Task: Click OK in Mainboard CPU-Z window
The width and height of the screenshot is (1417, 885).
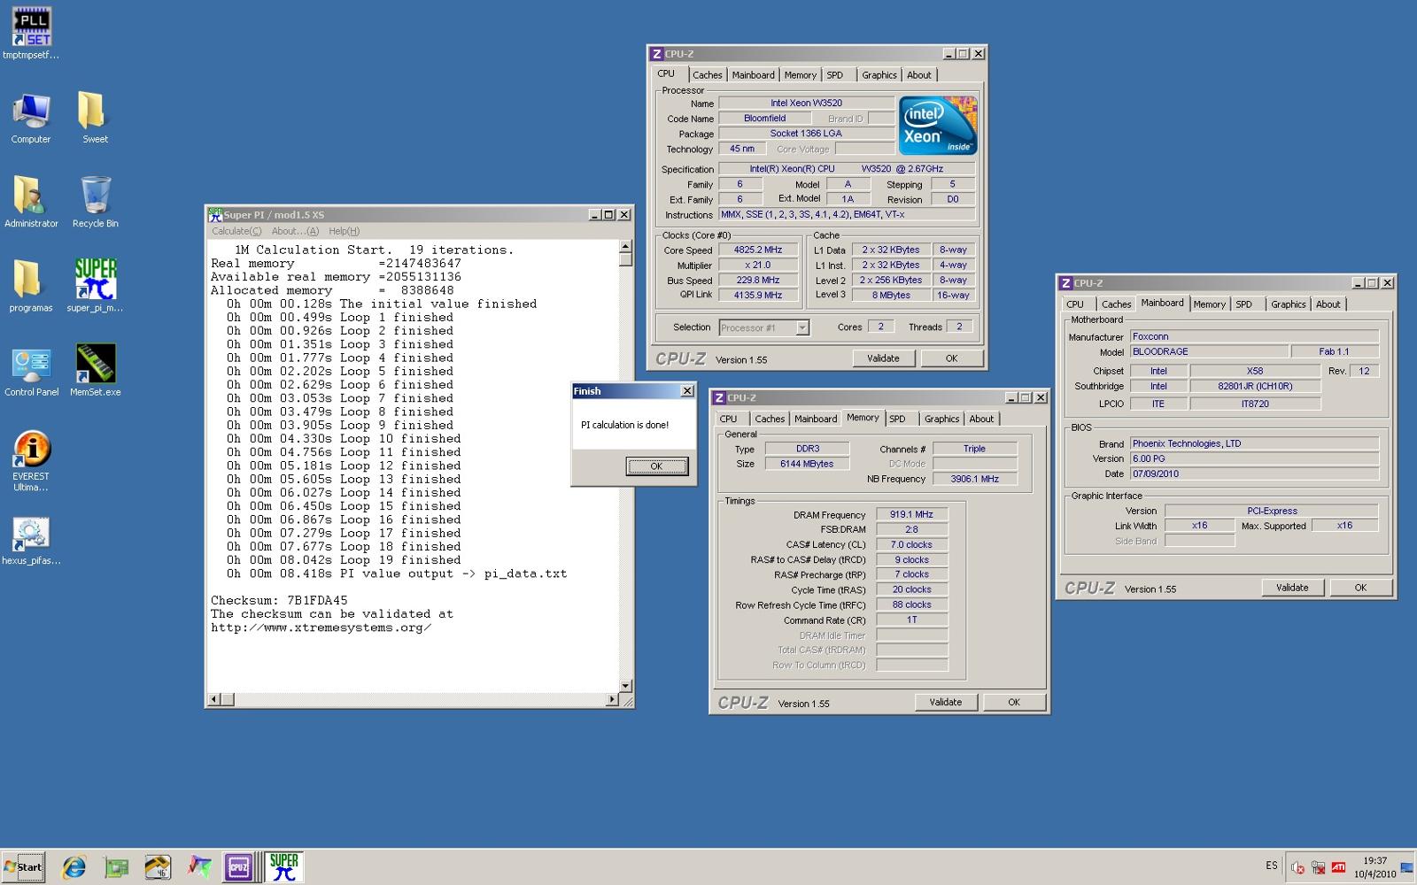Action: coord(1360,588)
